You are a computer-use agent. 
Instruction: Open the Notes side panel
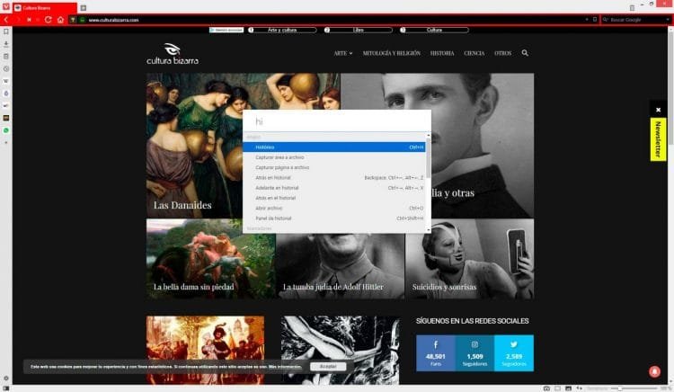[6, 57]
